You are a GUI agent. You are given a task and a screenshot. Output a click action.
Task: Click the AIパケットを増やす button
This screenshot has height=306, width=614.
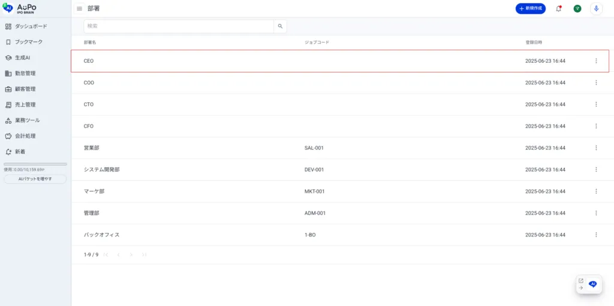tap(35, 179)
